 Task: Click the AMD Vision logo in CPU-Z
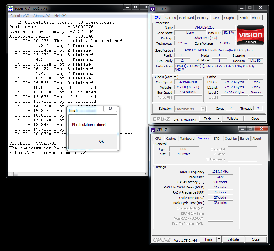pyautogui.click(x=250, y=35)
